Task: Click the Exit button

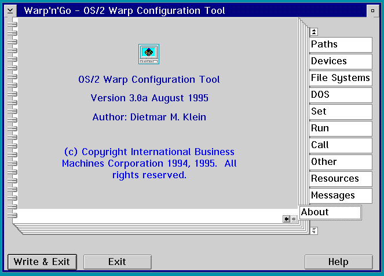Action: pos(118,262)
